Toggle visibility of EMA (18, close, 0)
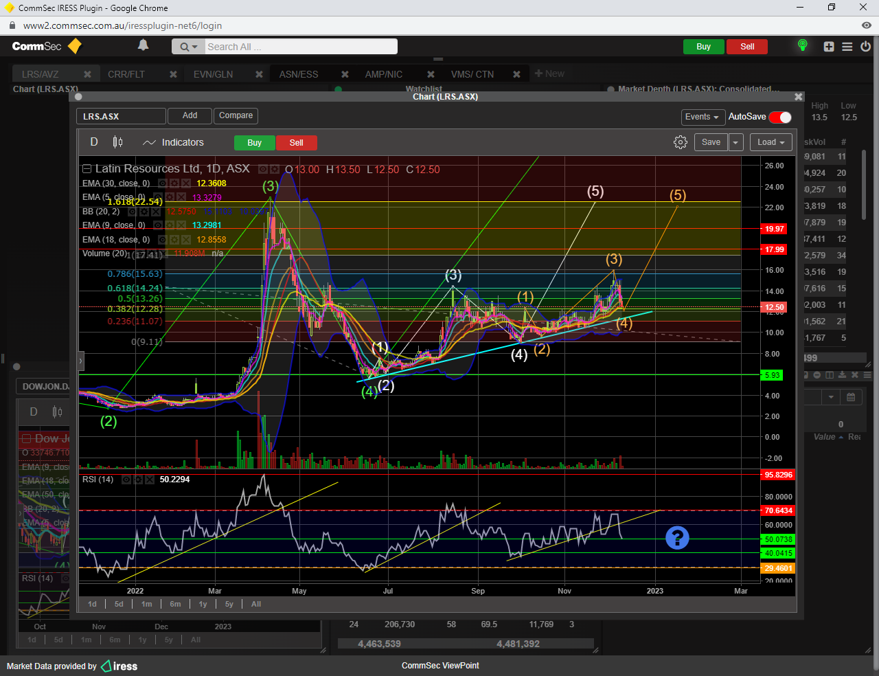 click(163, 240)
